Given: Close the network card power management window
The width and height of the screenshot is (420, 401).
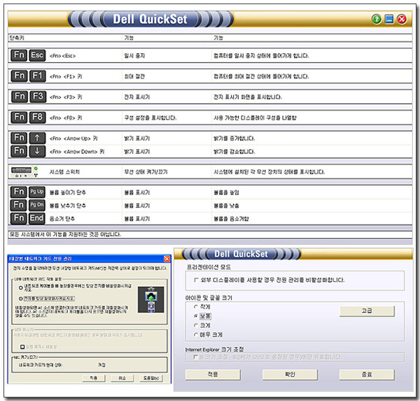Looking at the screenshot, I should tap(167, 258).
